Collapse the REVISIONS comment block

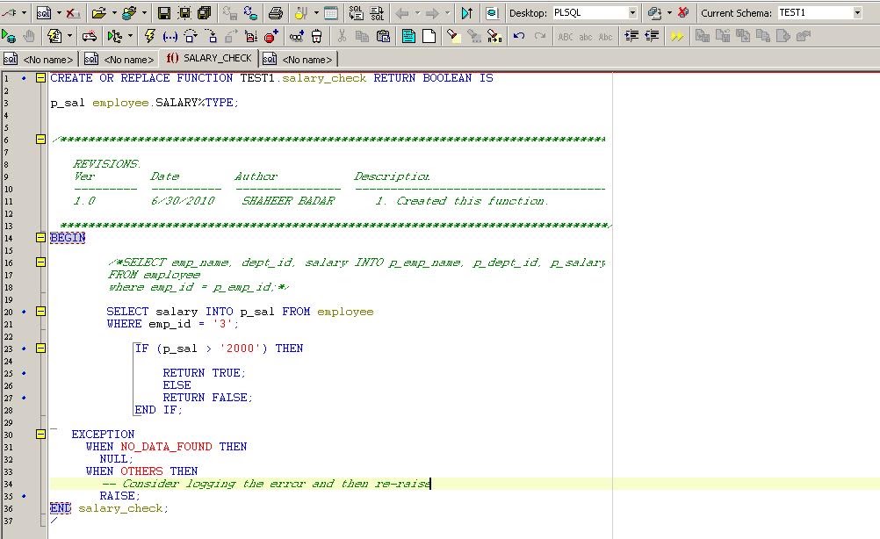[40, 139]
